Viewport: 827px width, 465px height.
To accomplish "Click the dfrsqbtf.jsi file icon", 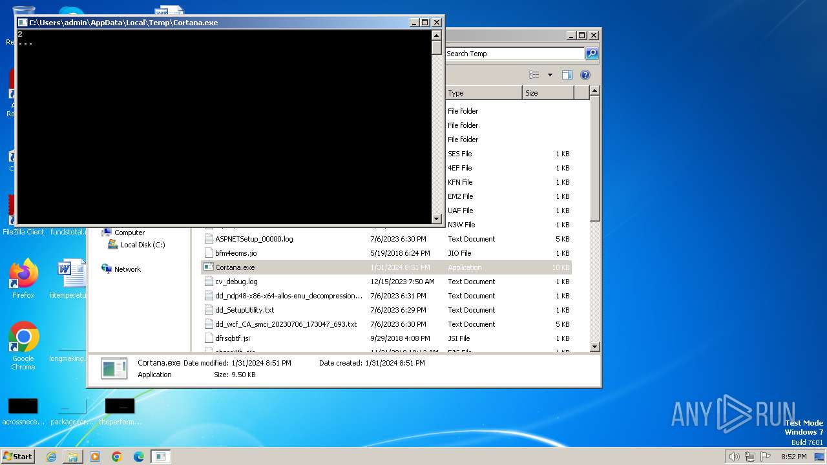I will tap(208, 338).
